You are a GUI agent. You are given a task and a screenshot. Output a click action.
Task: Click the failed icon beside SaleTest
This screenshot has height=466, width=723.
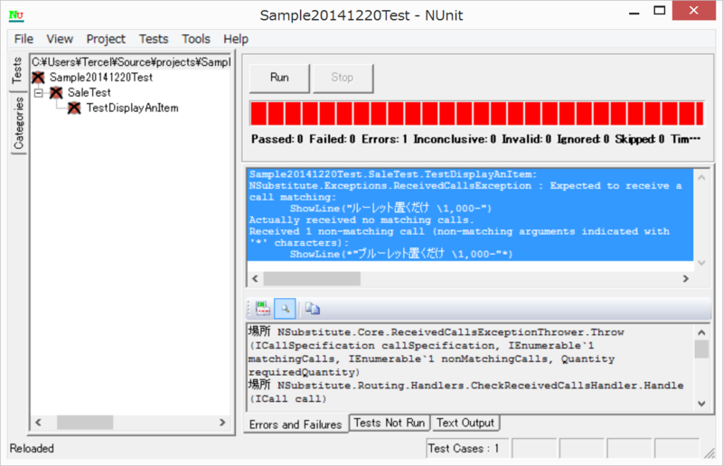pos(56,93)
